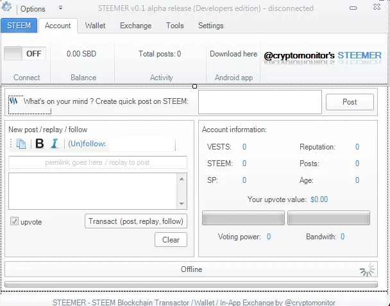Focus the (Un)follow username field
Viewport: 390px width, 306px height.
coord(142,144)
